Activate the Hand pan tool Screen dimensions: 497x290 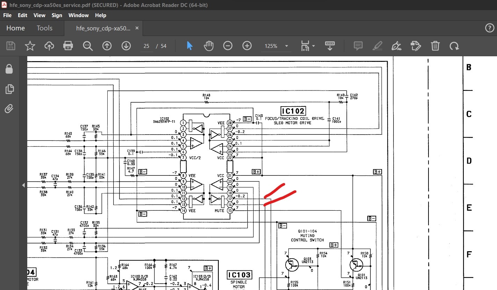pos(209,46)
